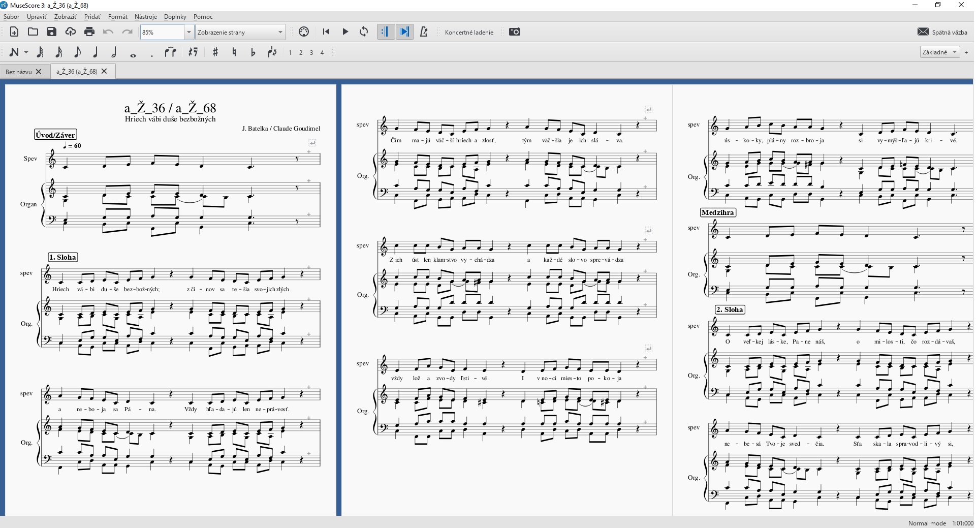
Task: Select half note duration
Action: pyautogui.click(x=114, y=52)
